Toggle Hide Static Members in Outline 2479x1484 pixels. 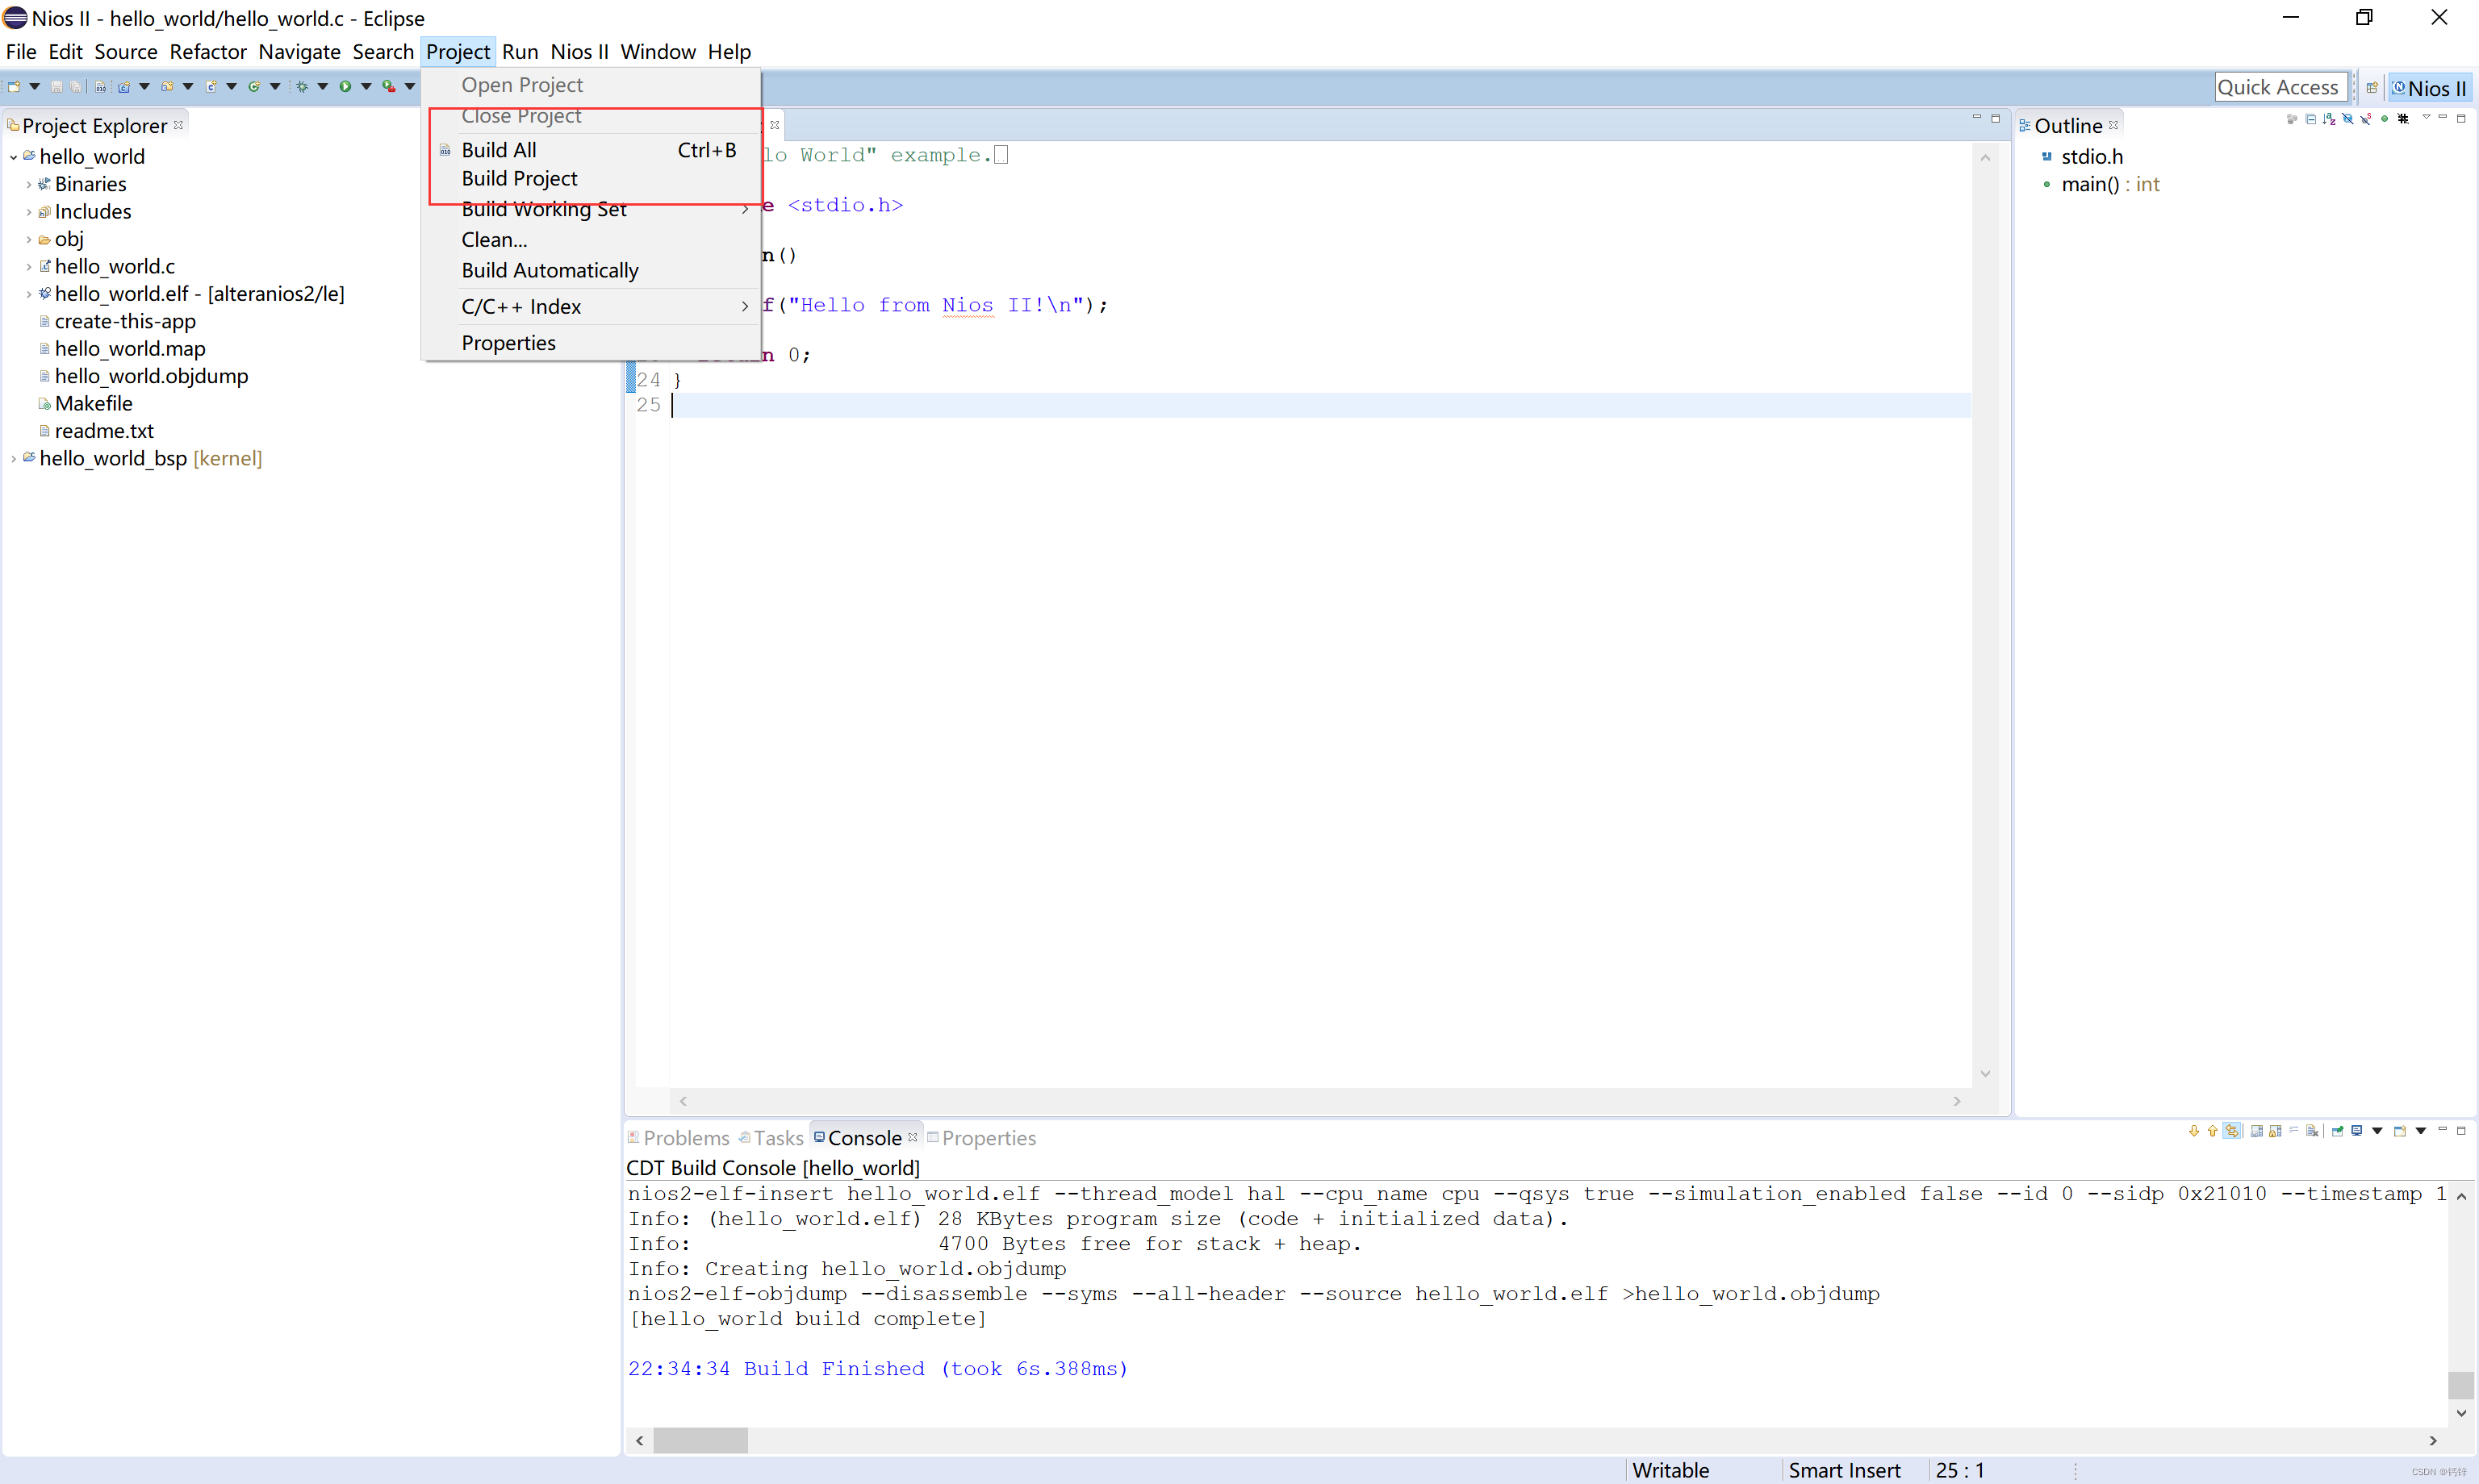(x=2366, y=118)
